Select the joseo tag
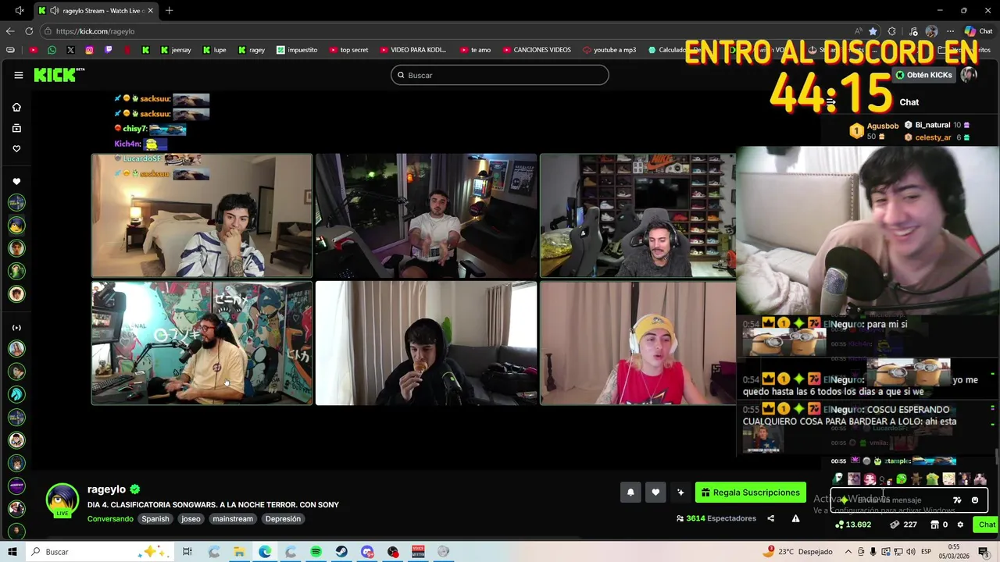Image resolution: width=1000 pixels, height=562 pixels. pos(191,519)
